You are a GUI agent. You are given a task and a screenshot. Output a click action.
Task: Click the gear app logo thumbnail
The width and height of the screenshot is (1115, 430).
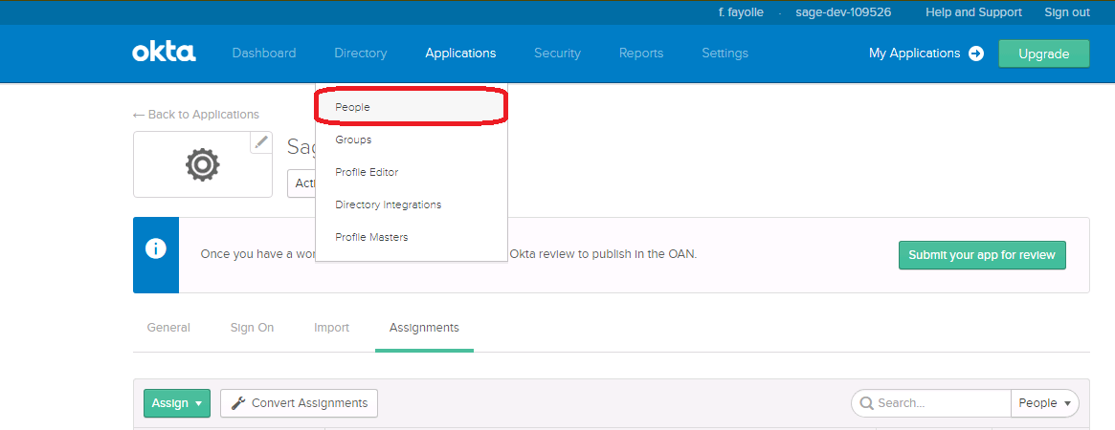[203, 164]
